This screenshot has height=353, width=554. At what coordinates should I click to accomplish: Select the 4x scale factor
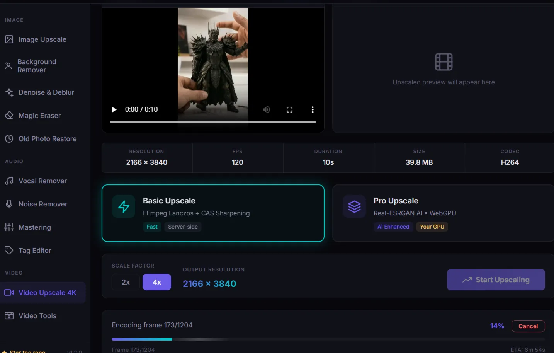pyautogui.click(x=157, y=282)
